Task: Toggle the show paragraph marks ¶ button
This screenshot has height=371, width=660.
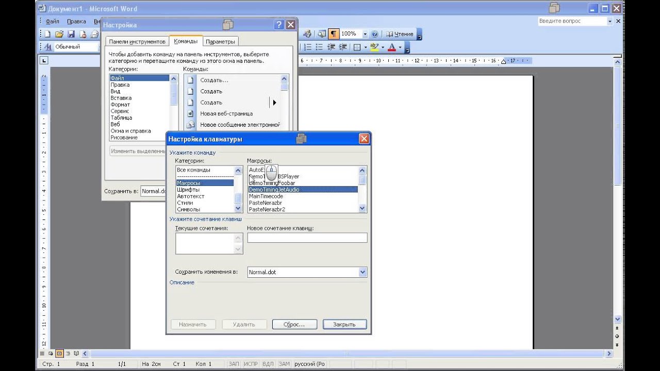Action: [334, 34]
